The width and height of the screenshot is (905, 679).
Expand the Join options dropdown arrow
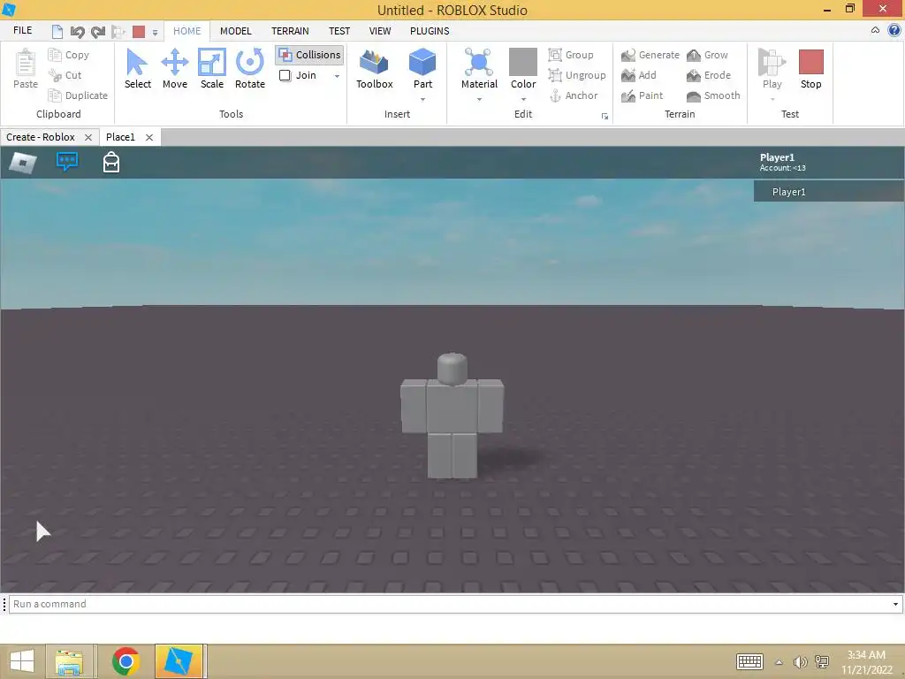pos(337,76)
